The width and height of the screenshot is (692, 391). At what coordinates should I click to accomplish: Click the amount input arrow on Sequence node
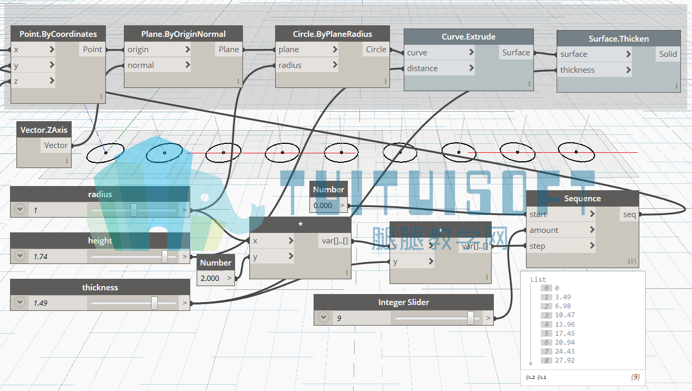592,230
